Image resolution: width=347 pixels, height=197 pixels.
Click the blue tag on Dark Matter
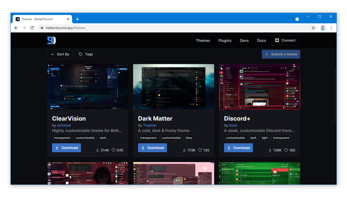tap(189, 138)
